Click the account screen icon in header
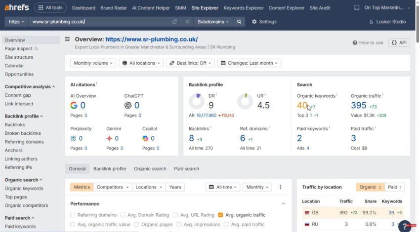 (x=356, y=8)
